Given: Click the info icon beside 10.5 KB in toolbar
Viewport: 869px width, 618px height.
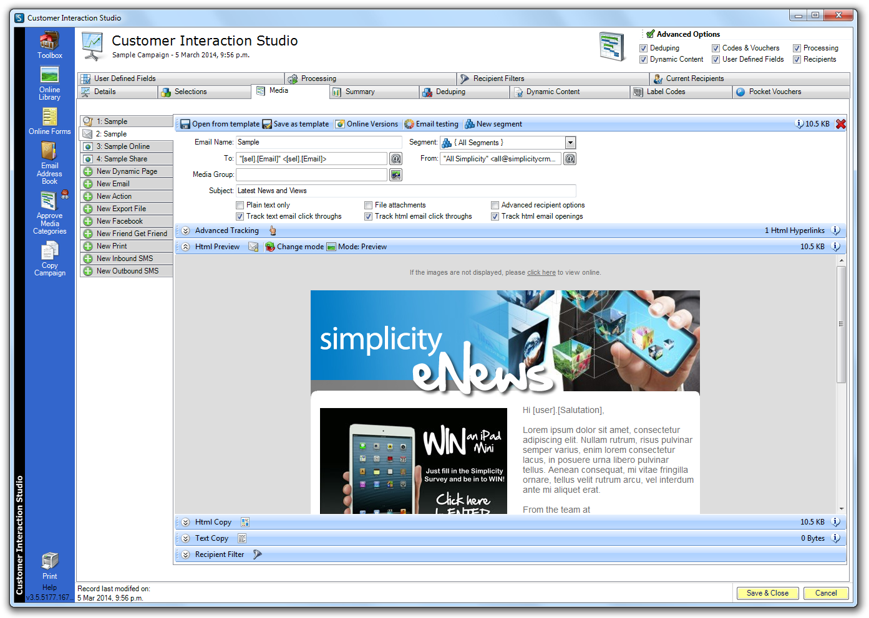Looking at the screenshot, I should pos(800,124).
